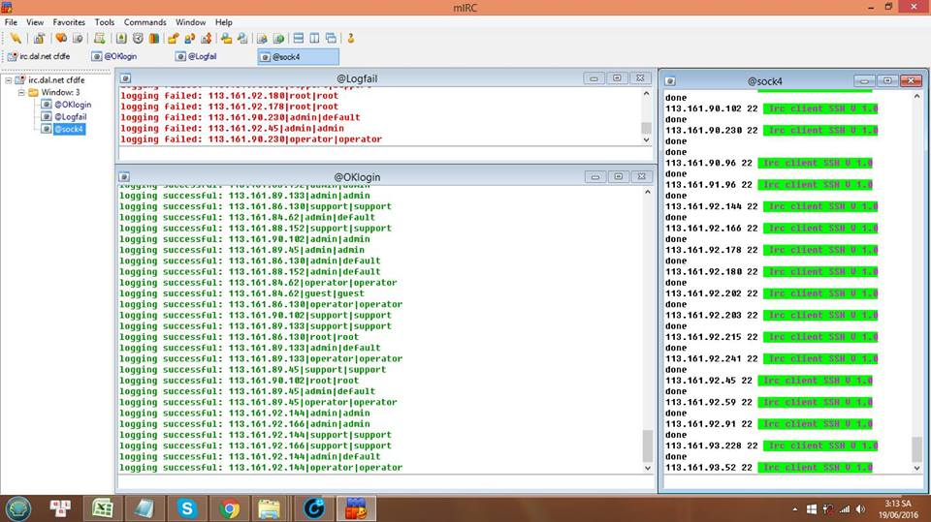Click the Cascade windows toolbar icon
The height and width of the screenshot is (522, 931).
pyautogui.click(x=331, y=39)
